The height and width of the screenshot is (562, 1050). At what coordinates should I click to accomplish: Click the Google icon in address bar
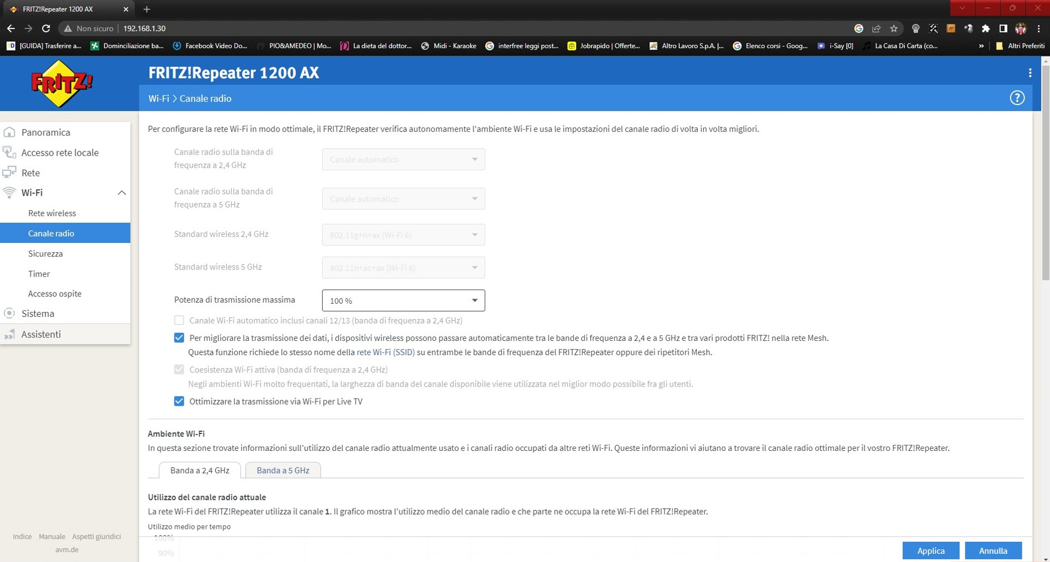click(x=859, y=28)
